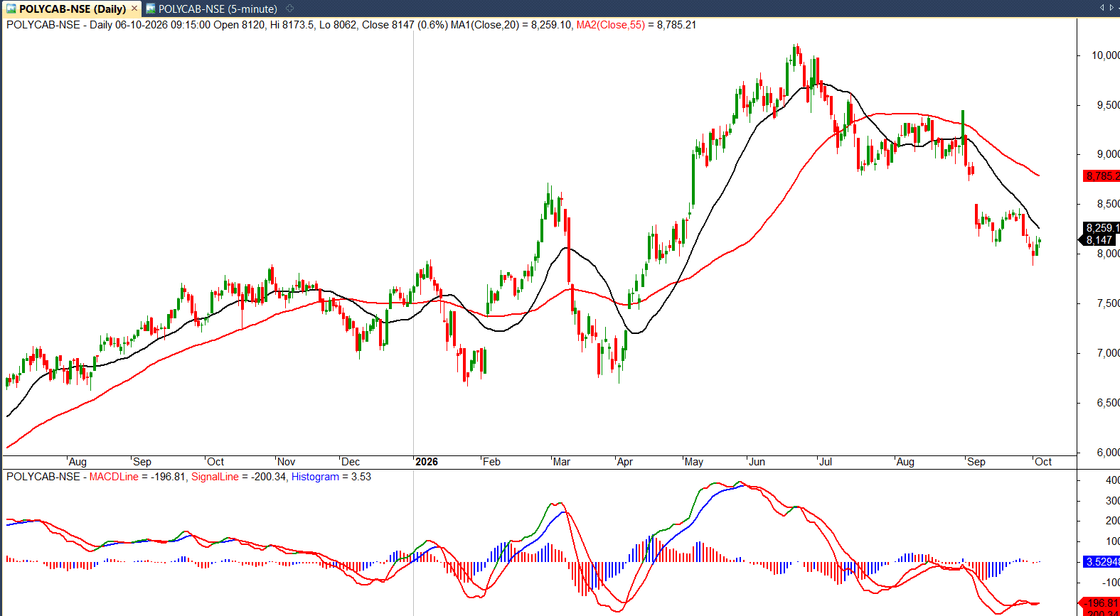Click the May label on time axis
Image resolution: width=1120 pixels, height=616 pixels.
[x=694, y=462]
